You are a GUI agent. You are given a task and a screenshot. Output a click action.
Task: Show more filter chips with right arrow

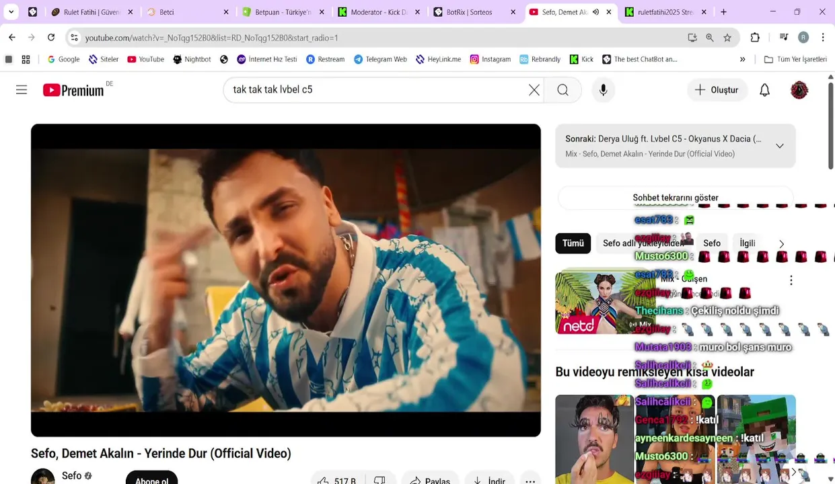point(781,243)
